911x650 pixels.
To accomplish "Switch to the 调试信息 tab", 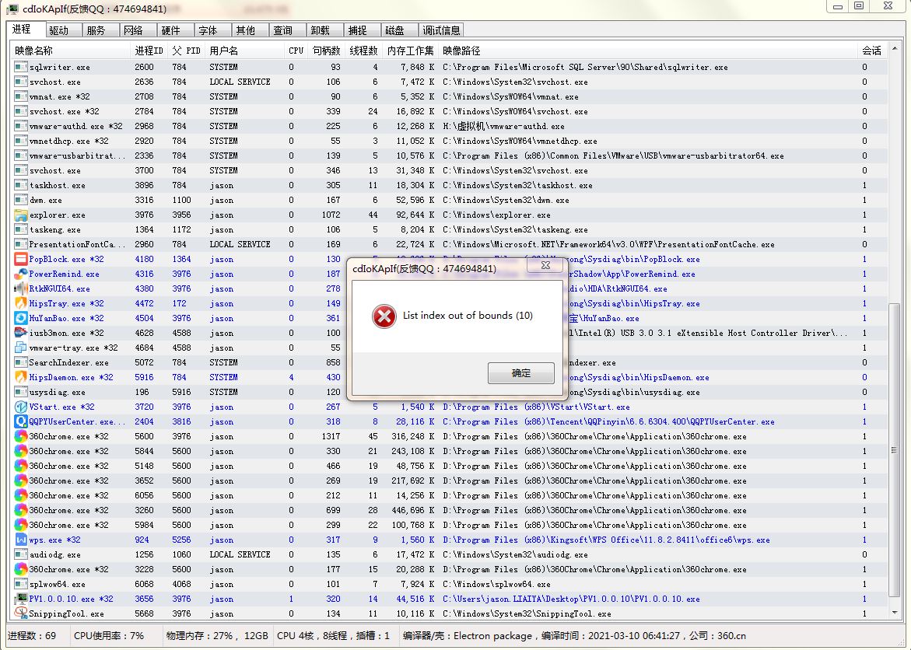I will pyautogui.click(x=441, y=30).
